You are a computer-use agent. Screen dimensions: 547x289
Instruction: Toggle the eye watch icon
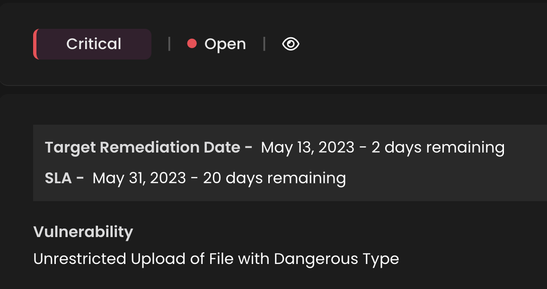point(291,44)
